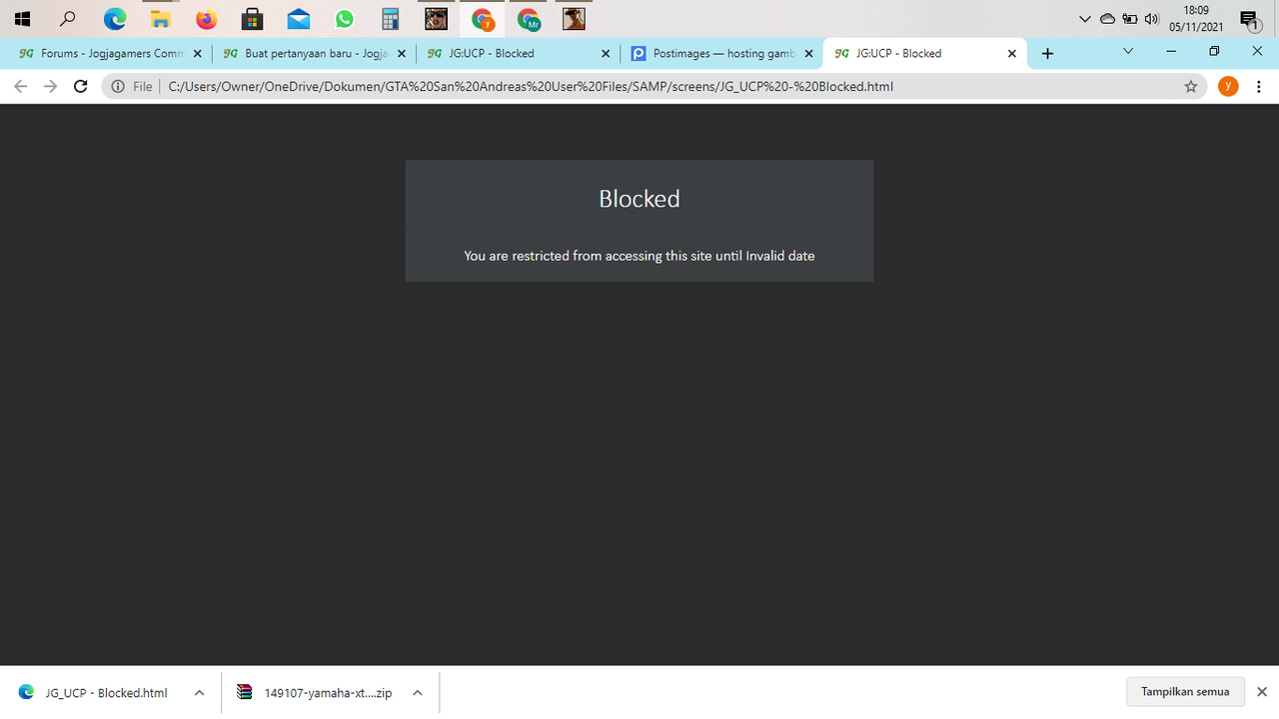Show hidden system tray icons
Viewport: 1279px width, 719px height.
(1085, 19)
